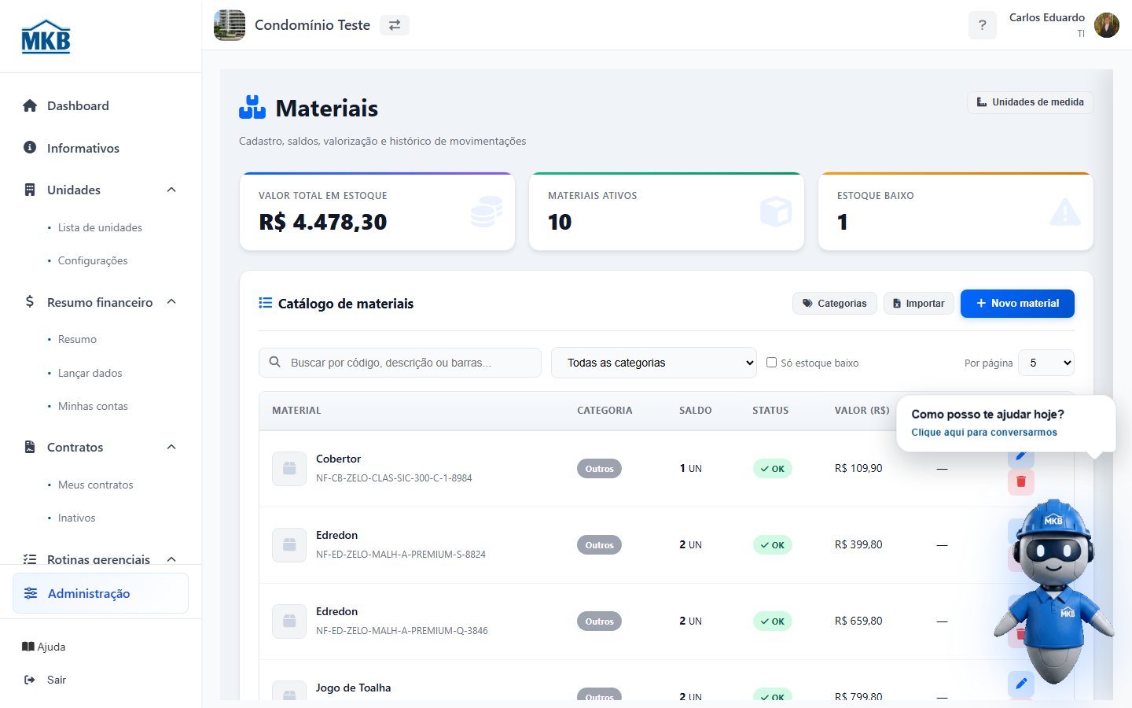Open Unidades de medida button

coord(1030,102)
